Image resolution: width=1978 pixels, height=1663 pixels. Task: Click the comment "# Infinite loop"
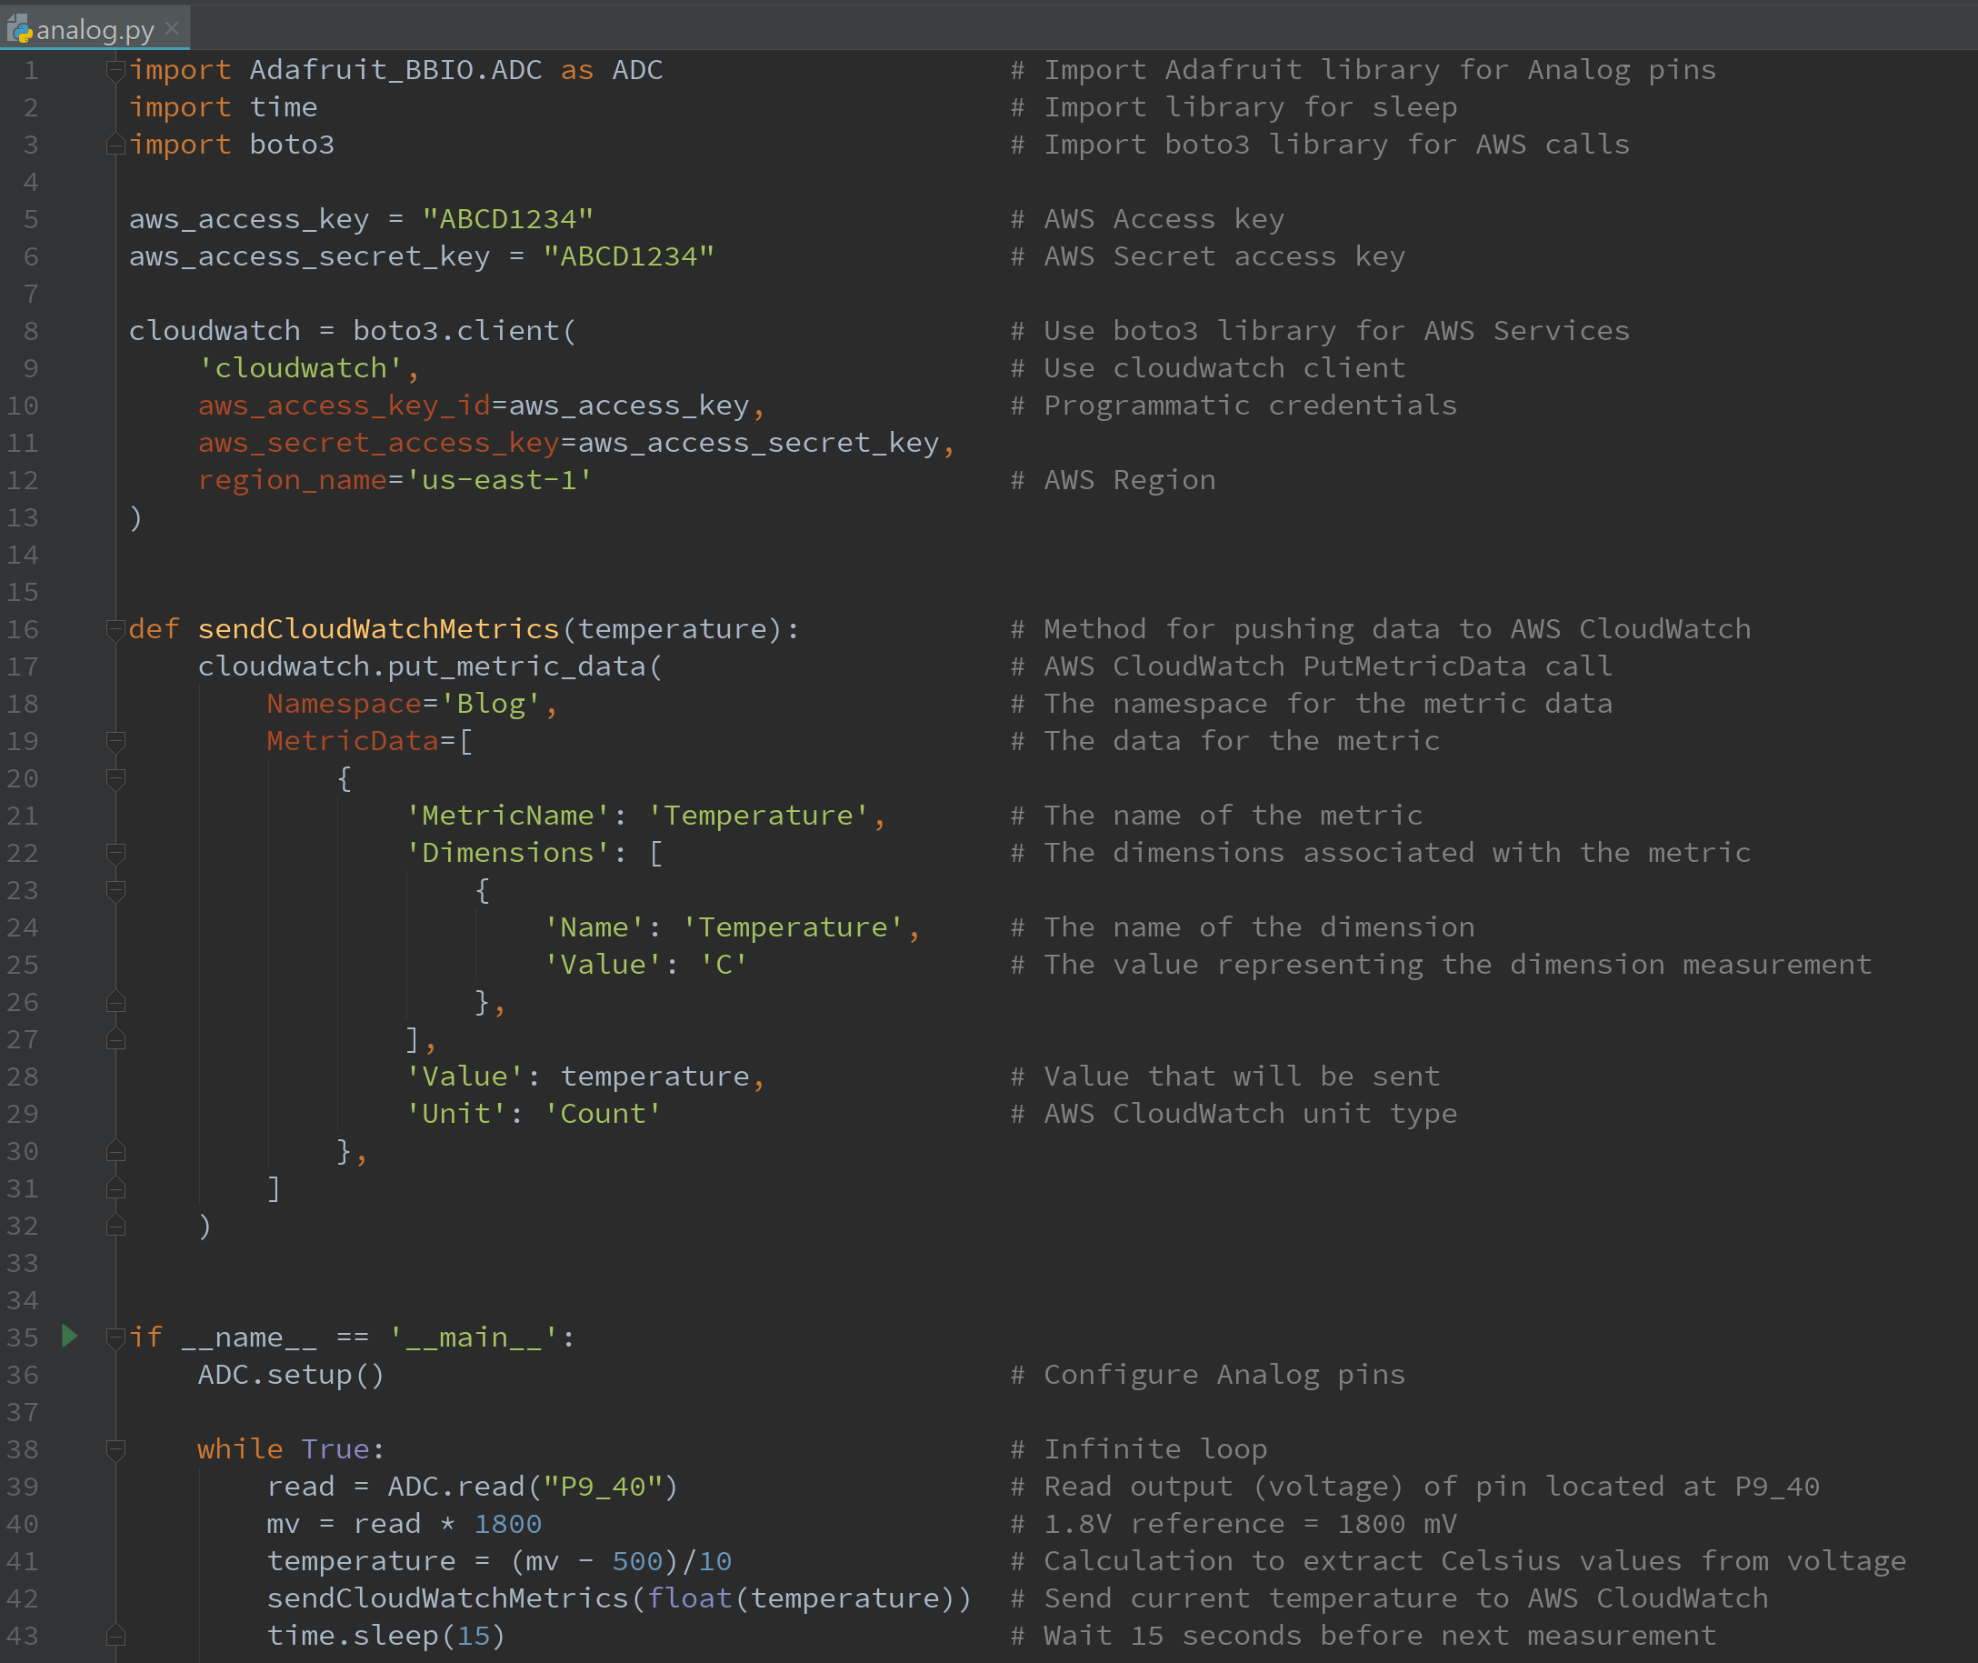click(1138, 1449)
